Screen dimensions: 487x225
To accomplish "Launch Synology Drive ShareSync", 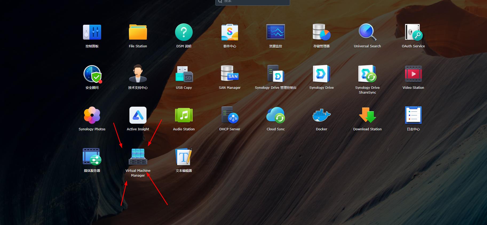I will coord(367,74).
